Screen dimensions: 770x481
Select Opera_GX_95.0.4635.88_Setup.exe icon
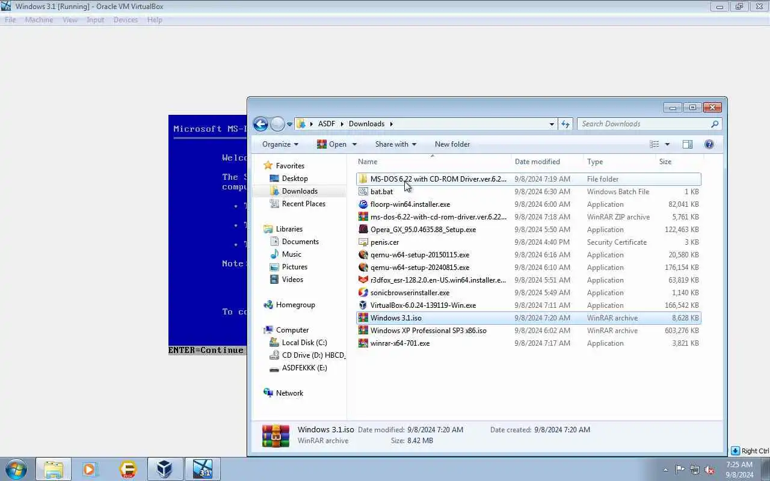(363, 230)
